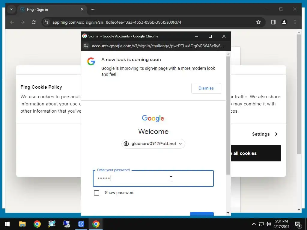Close the Google Accounts popup
The image size is (307, 230).
pos(224,36)
